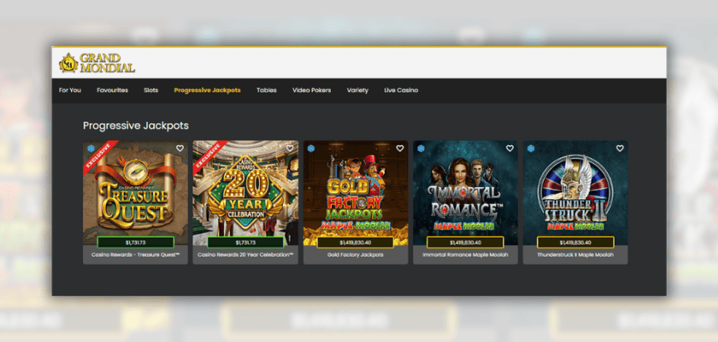Open the For You tab
The height and width of the screenshot is (342, 718).
tap(70, 90)
